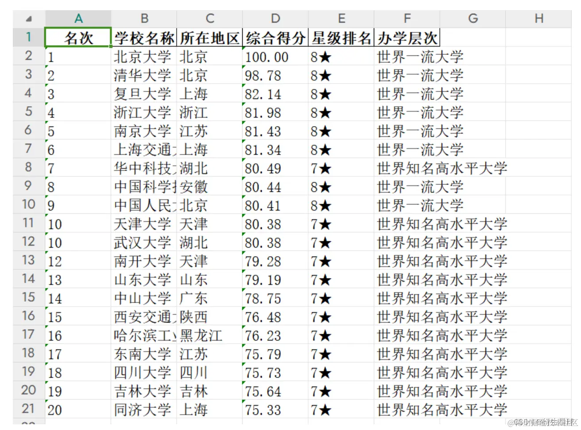581x430 pixels.
Task: Select column D header
Action: point(275,19)
